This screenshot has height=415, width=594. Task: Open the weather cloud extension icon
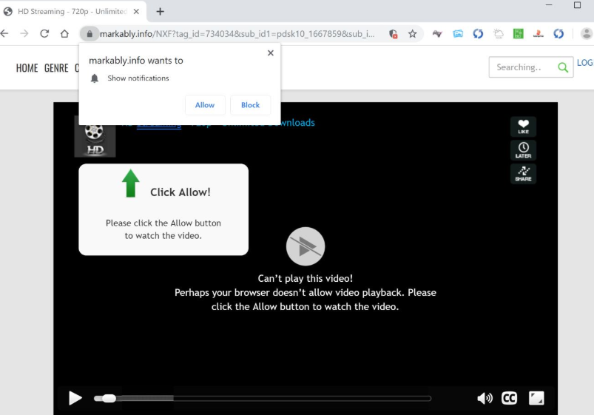point(498,34)
